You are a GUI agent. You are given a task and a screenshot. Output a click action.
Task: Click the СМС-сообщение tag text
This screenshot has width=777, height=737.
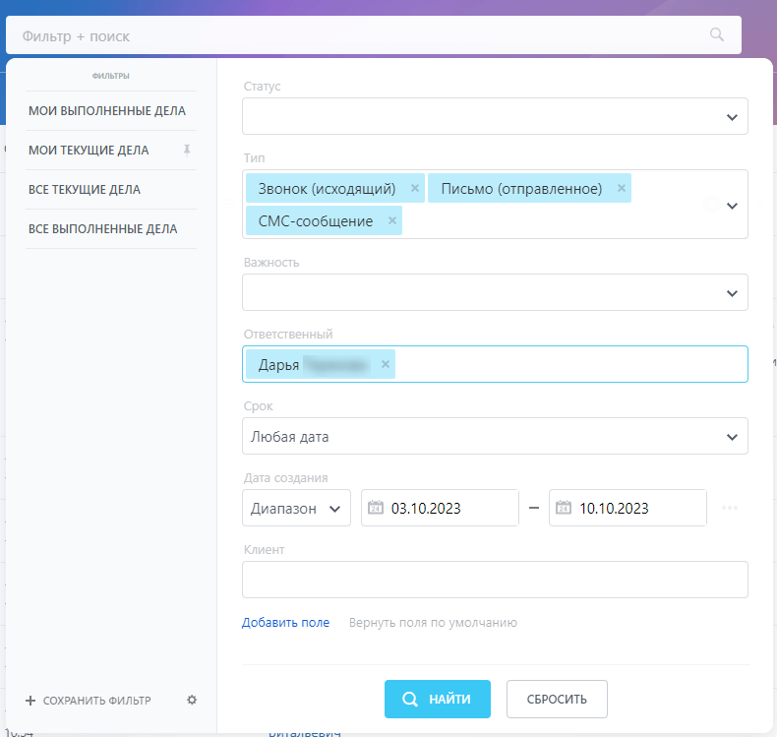pyautogui.click(x=316, y=221)
